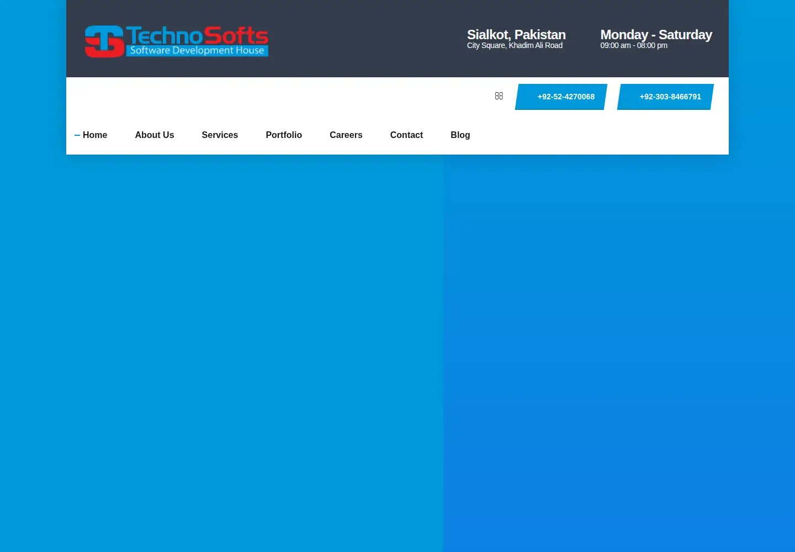Viewport: 795px width, 552px height.
Task: Go to the Home menu item
Action: pyautogui.click(x=95, y=135)
